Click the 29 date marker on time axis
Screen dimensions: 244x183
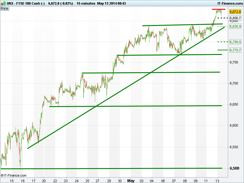click(x=109, y=181)
